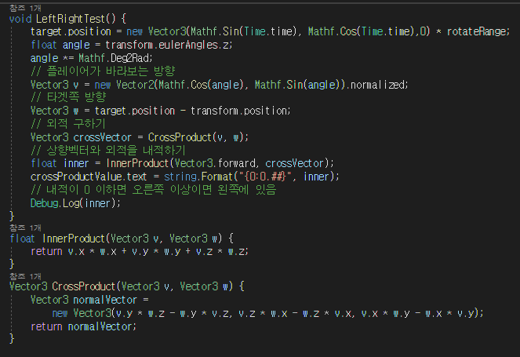
Task: Click Deg2Rad in the angle conversion line
Action: coord(129,58)
